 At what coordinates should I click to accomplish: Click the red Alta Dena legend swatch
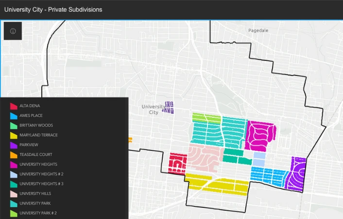tap(14, 106)
